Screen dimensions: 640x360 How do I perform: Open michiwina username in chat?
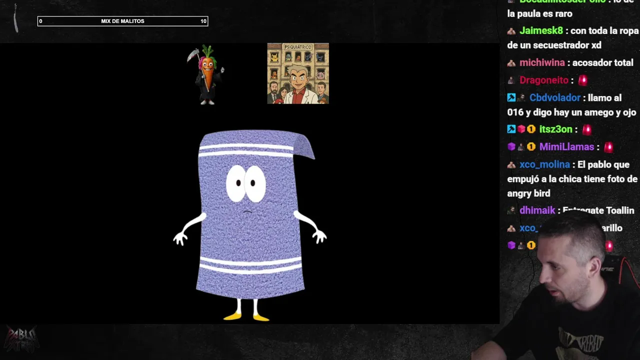[542, 63]
